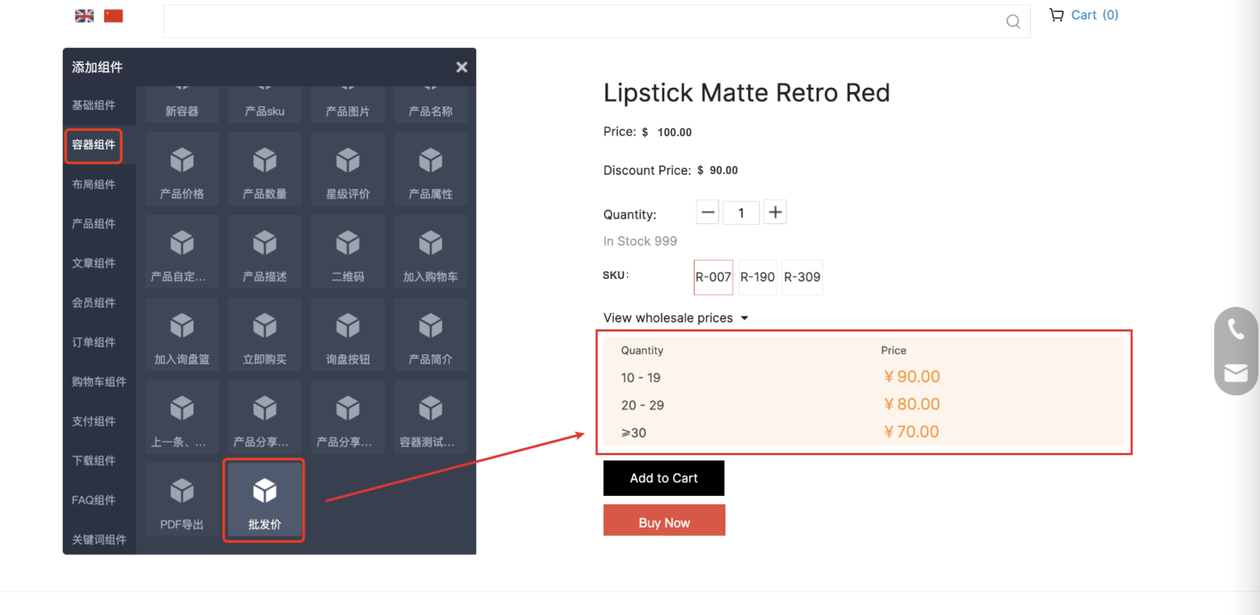The image size is (1260, 615).
Task: Choose the 星级评价 star rating component
Action: (347, 169)
